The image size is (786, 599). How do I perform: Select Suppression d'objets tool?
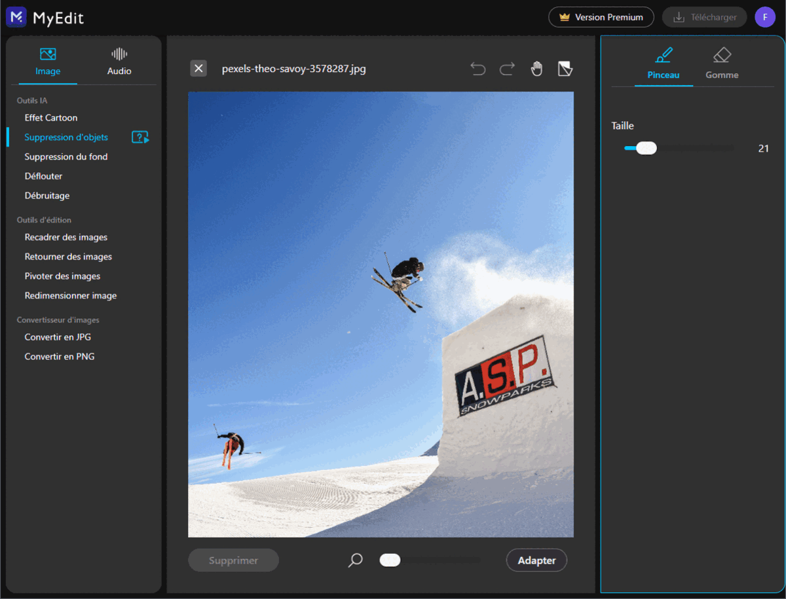(x=66, y=137)
